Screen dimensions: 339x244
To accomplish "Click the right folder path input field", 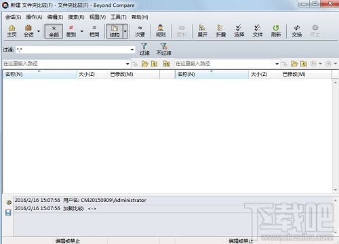I will 225,64.
